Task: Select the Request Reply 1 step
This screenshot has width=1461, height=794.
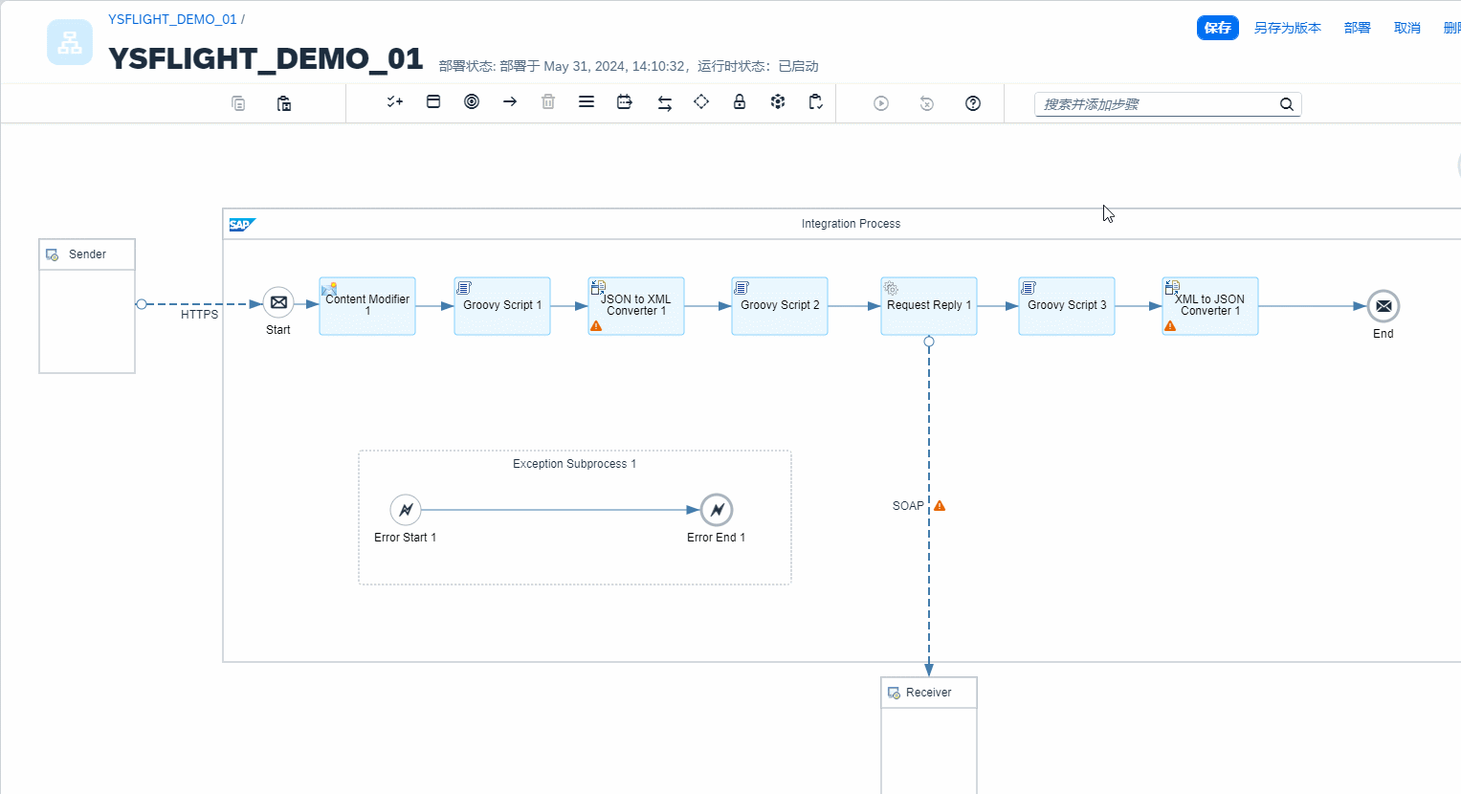Action: point(928,306)
